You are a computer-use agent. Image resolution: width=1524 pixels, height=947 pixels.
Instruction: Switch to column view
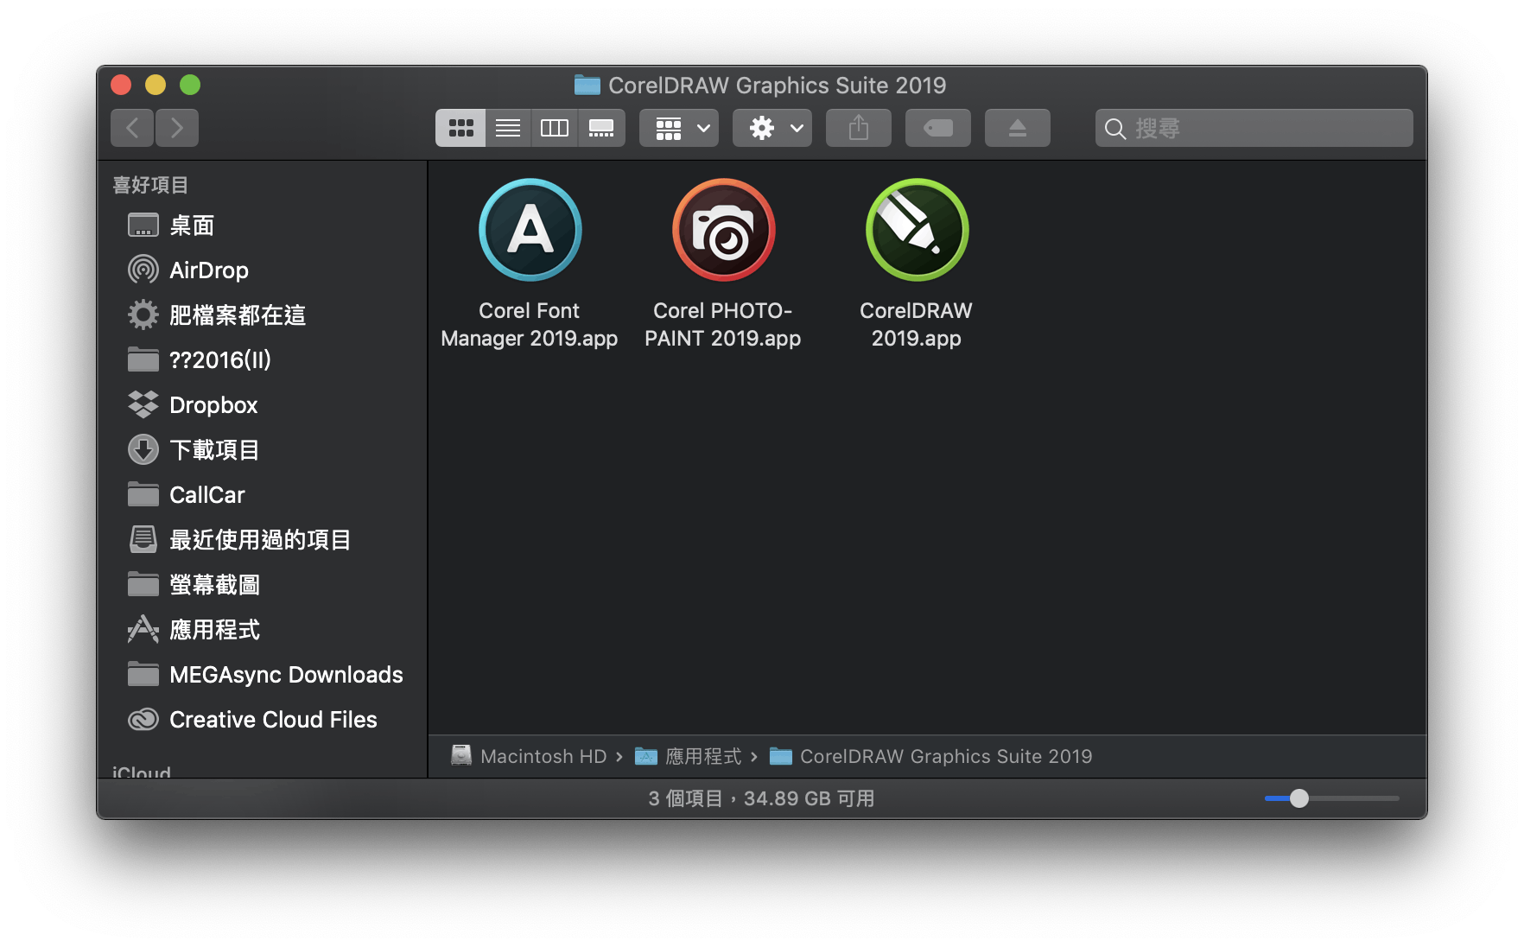pyautogui.click(x=554, y=128)
